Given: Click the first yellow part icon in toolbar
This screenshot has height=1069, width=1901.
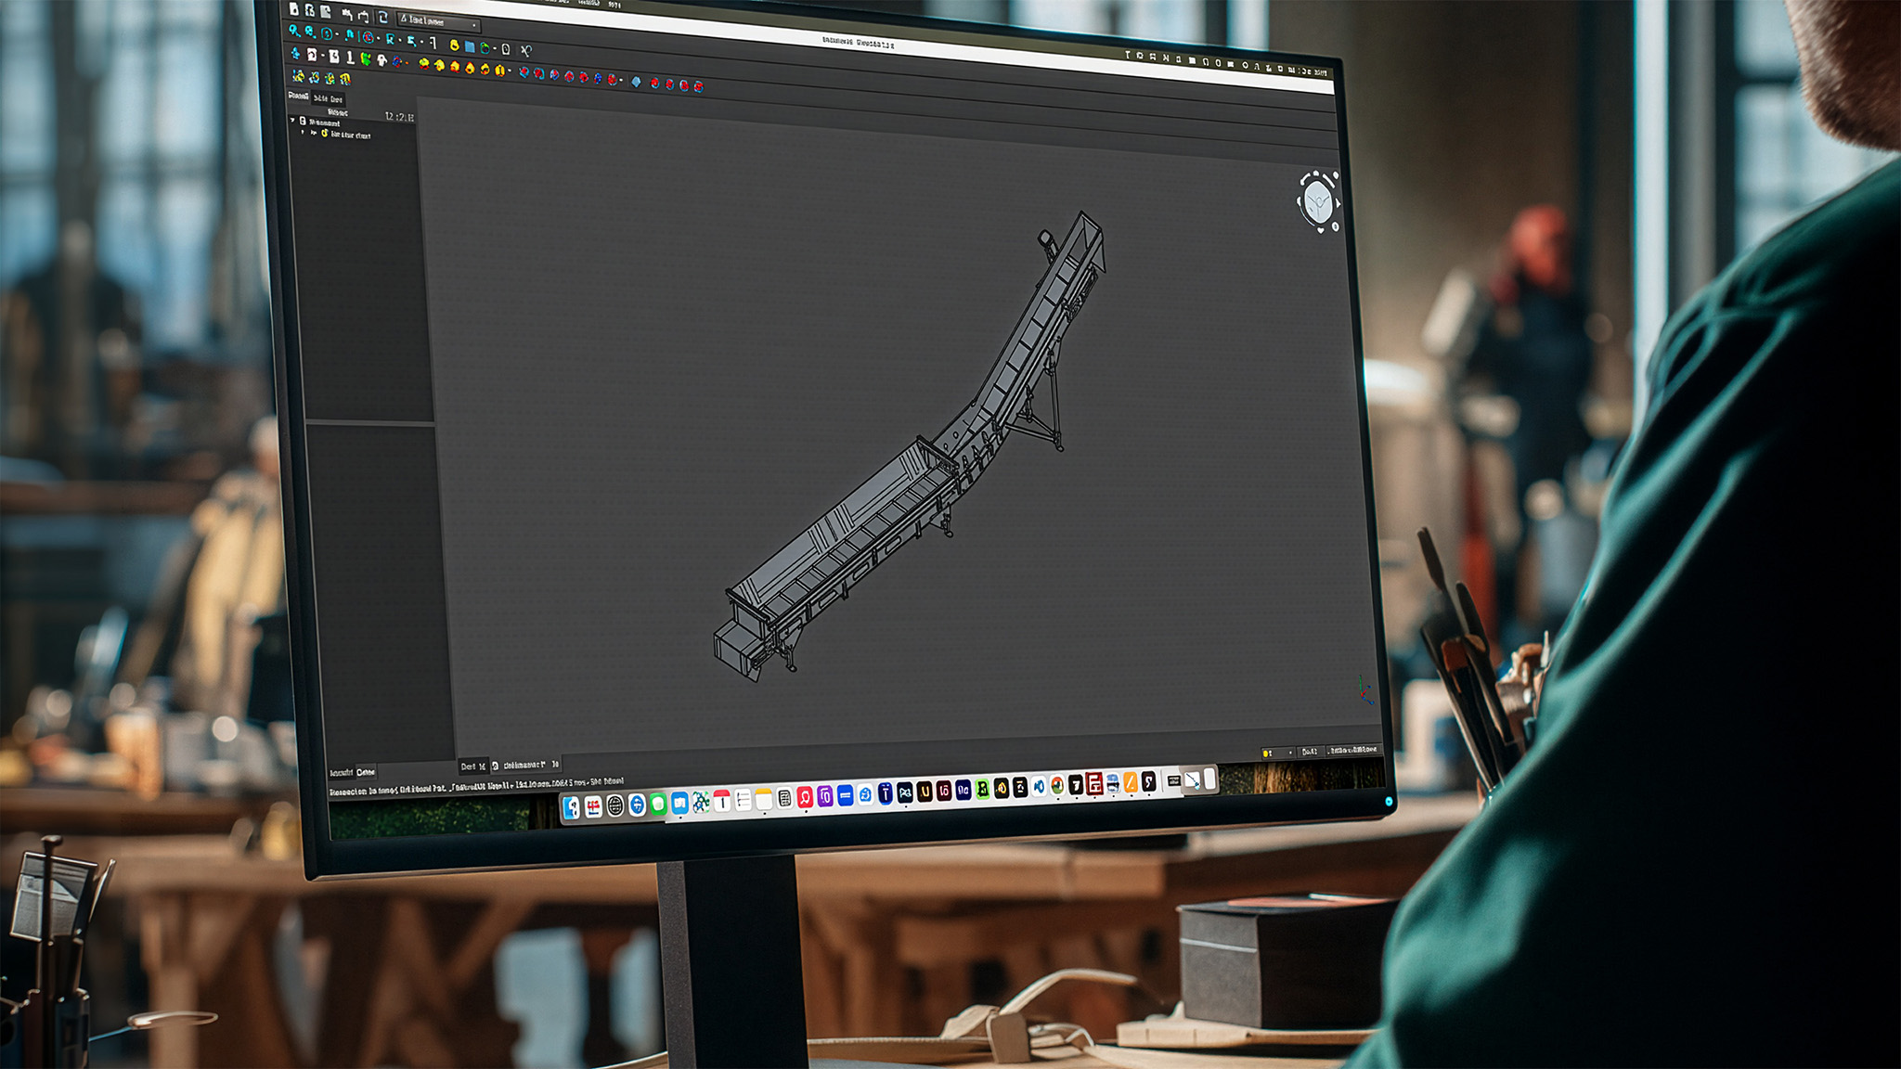Looking at the screenshot, I should (x=424, y=63).
